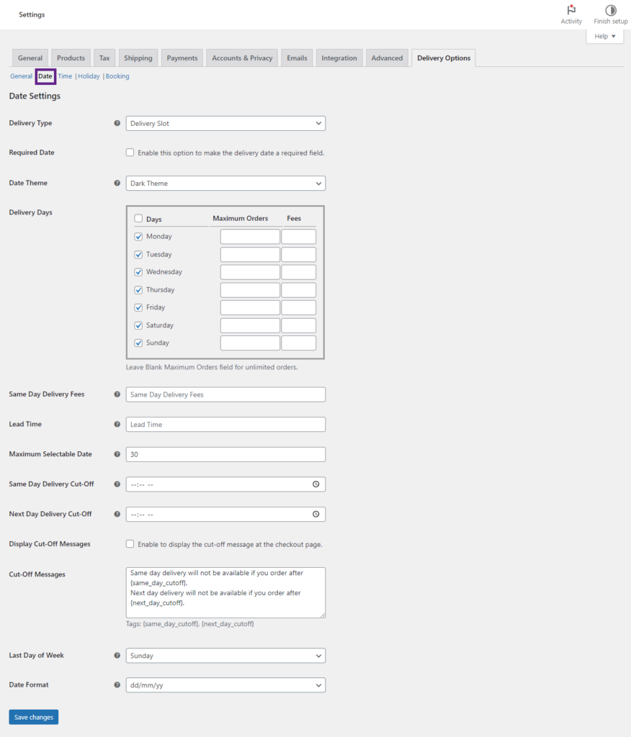
Task: Open the Holiday sub-section link
Action: [89, 76]
